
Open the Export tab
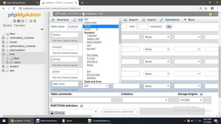(x=131, y=20)
